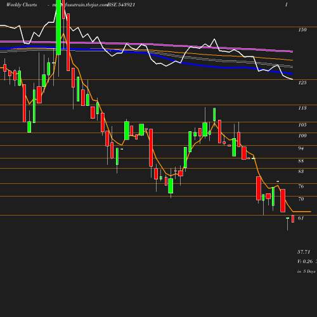The image size is (317, 317).
Task: Click the 150 price axis label
Action: tap(302, 30)
